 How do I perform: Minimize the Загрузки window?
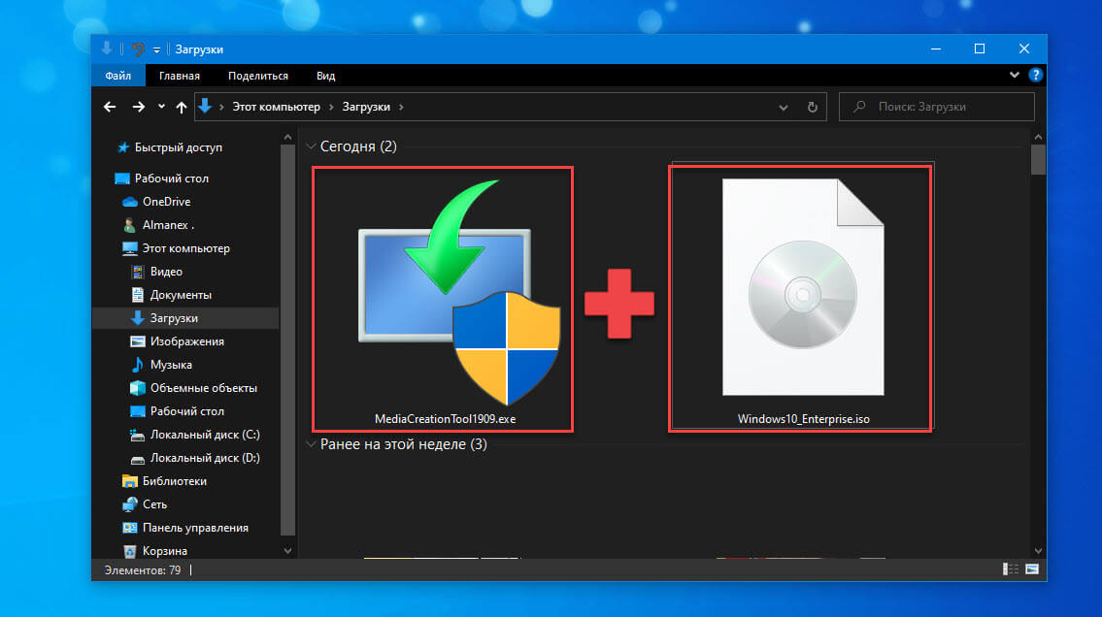point(935,49)
